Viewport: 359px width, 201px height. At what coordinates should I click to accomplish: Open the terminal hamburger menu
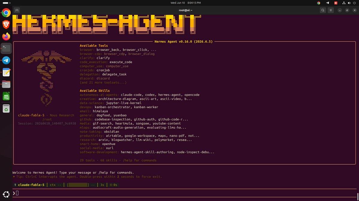click(331, 10)
